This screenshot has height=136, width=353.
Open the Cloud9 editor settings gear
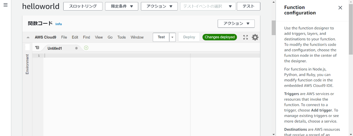coord(255,37)
